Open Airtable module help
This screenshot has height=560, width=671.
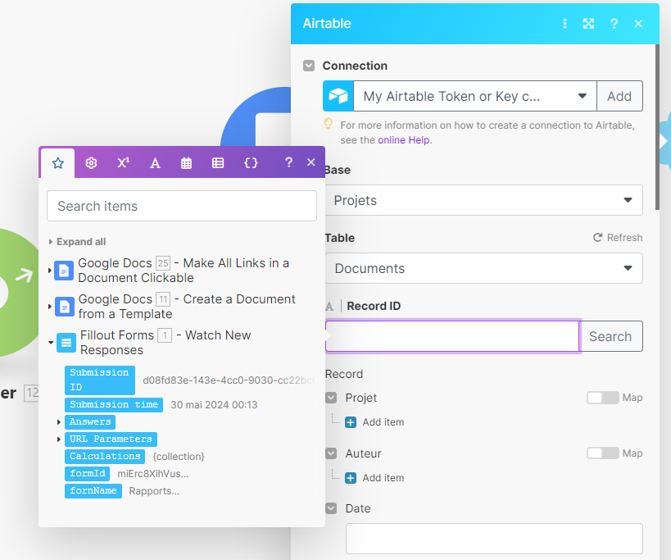click(614, 24)
